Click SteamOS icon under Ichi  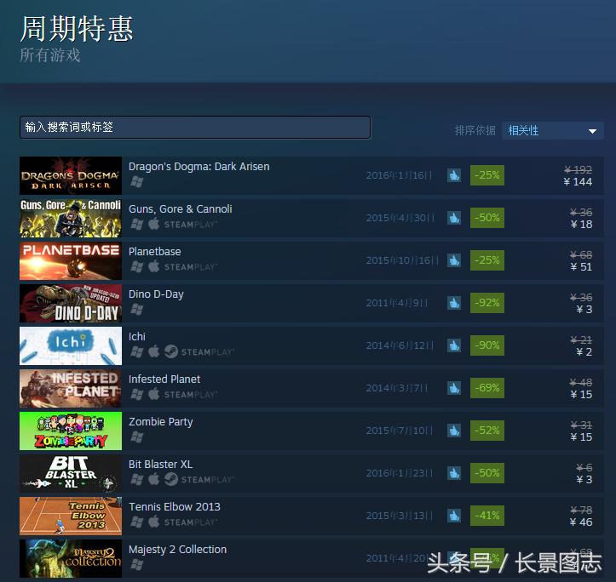[171, 351]
